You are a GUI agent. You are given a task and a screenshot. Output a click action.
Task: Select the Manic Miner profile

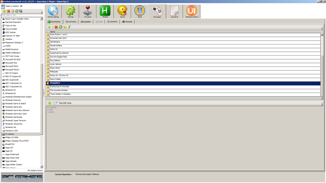tap(183, 68)
